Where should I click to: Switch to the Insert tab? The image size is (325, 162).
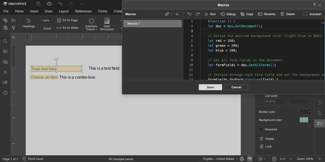pos(34,11)
